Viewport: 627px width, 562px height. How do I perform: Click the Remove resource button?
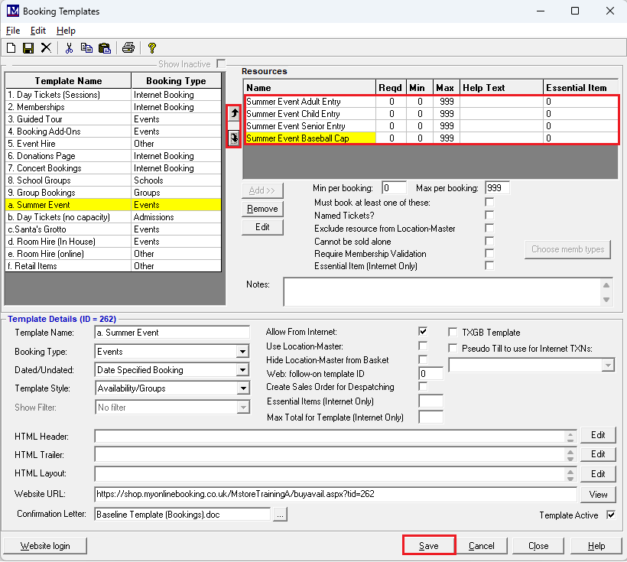[262, 209]
